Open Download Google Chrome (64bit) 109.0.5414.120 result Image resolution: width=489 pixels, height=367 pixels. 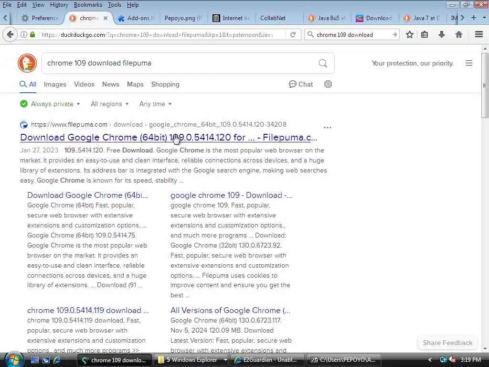169,137
